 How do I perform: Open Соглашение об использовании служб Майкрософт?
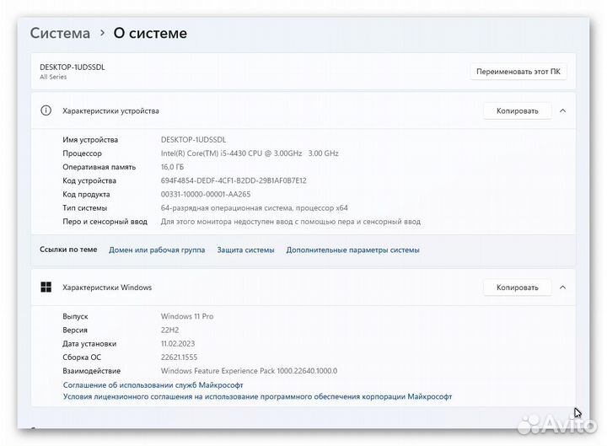(153, 385)
